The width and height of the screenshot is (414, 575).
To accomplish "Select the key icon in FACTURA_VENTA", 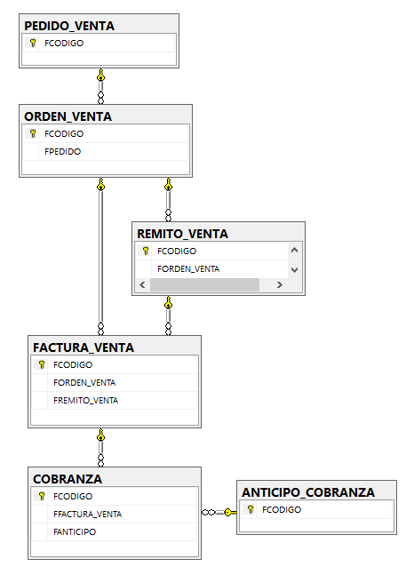I will tap(42, 364).
